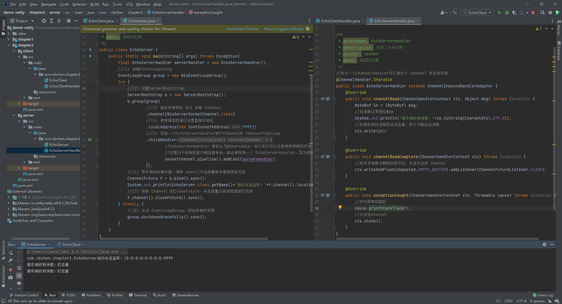The image size is (562, 304).
Task: Stop the process in the Run panel
Action: pos(11,270)
